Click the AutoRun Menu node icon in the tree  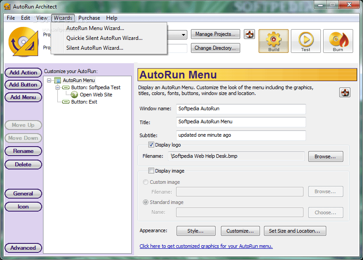coord(58,80)
